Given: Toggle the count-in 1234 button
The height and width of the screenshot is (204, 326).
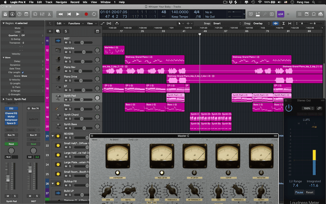Looking at the screenshot, I should pyautogui.click(x=280, y=14).
